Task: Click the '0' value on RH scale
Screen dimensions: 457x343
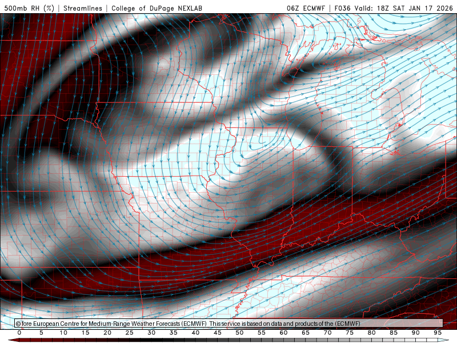Action: [19, 333]
